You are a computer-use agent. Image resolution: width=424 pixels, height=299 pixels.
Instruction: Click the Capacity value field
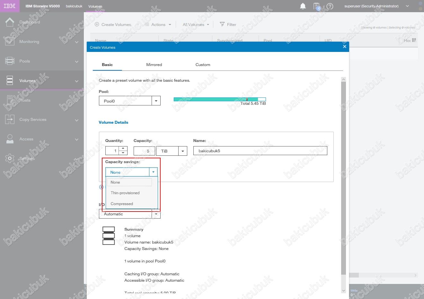(144, 151)
